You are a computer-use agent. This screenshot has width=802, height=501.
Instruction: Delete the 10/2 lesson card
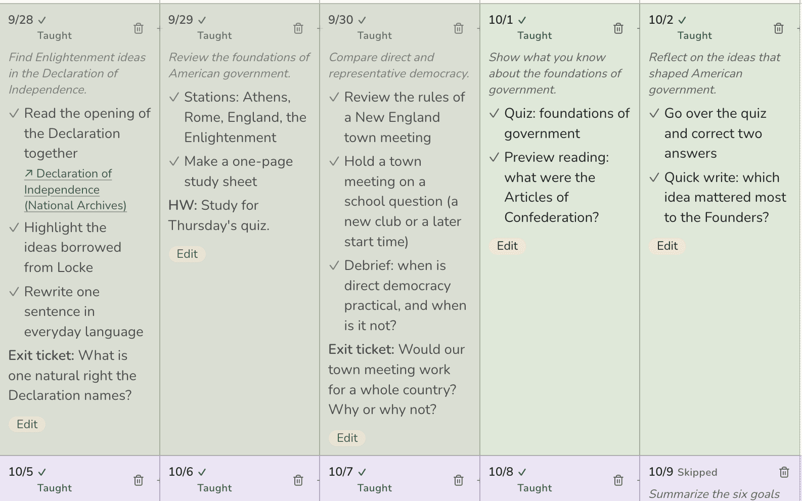coord(779,28)
